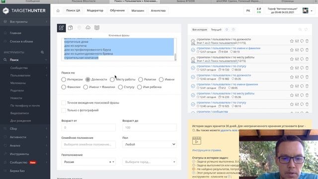
Task: Restart the 'по статусу' 12:57 task
Action: (302, 68)
